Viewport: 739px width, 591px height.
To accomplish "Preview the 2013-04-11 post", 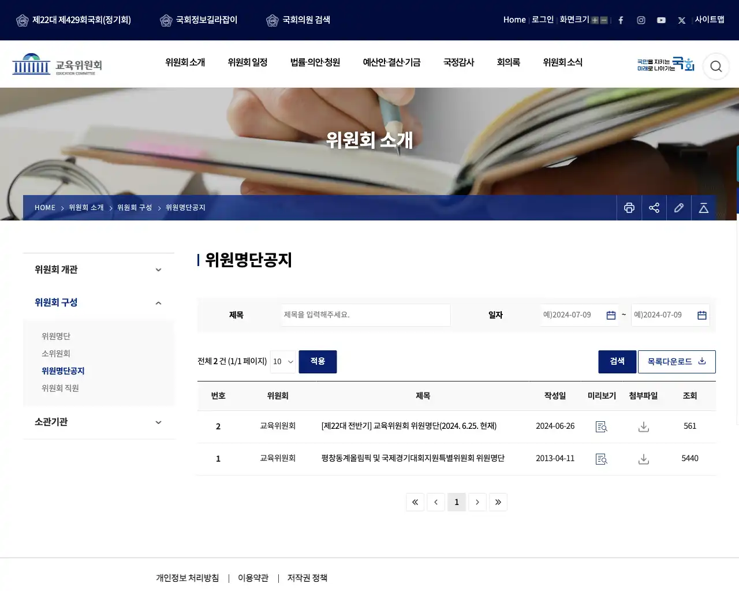I will [602, 459].
